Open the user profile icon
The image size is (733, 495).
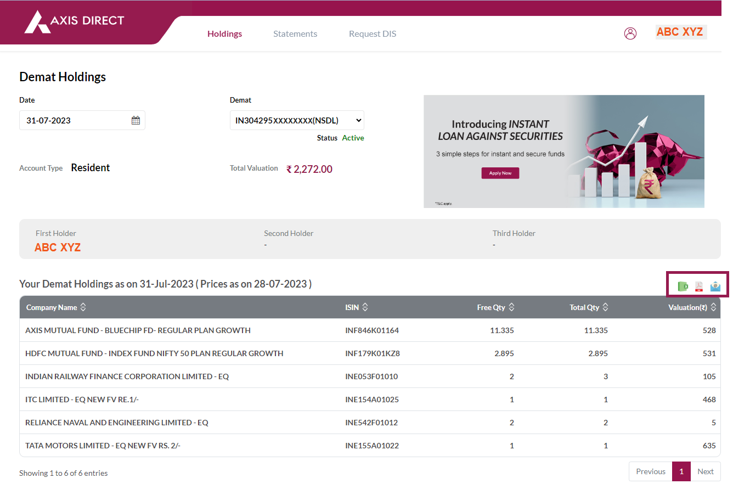(x=630, y=33)
